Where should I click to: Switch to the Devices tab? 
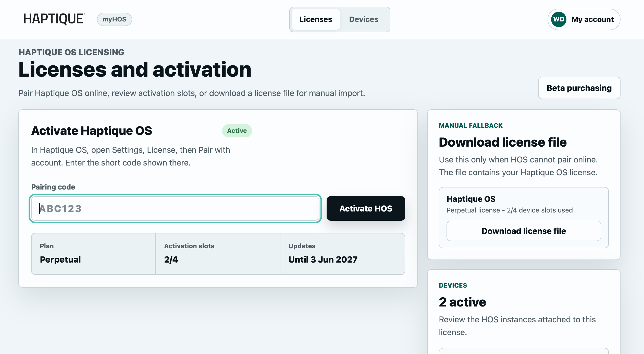pos(364,19)
